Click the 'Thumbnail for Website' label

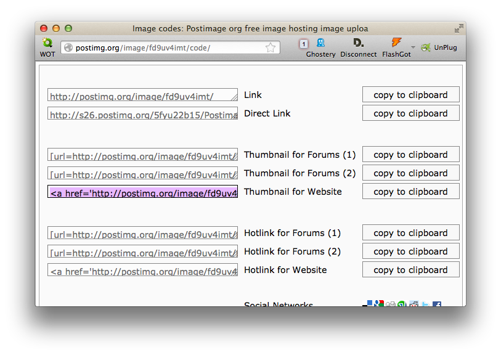point(293,192)
